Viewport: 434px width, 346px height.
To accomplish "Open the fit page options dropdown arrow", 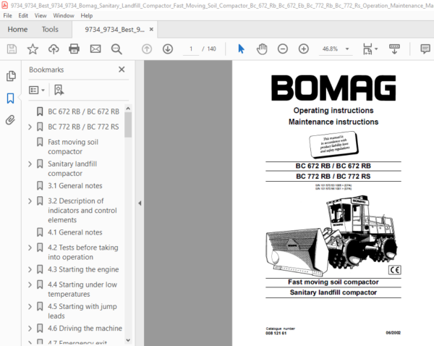I will pyautogui.click(x=376, y=49).
